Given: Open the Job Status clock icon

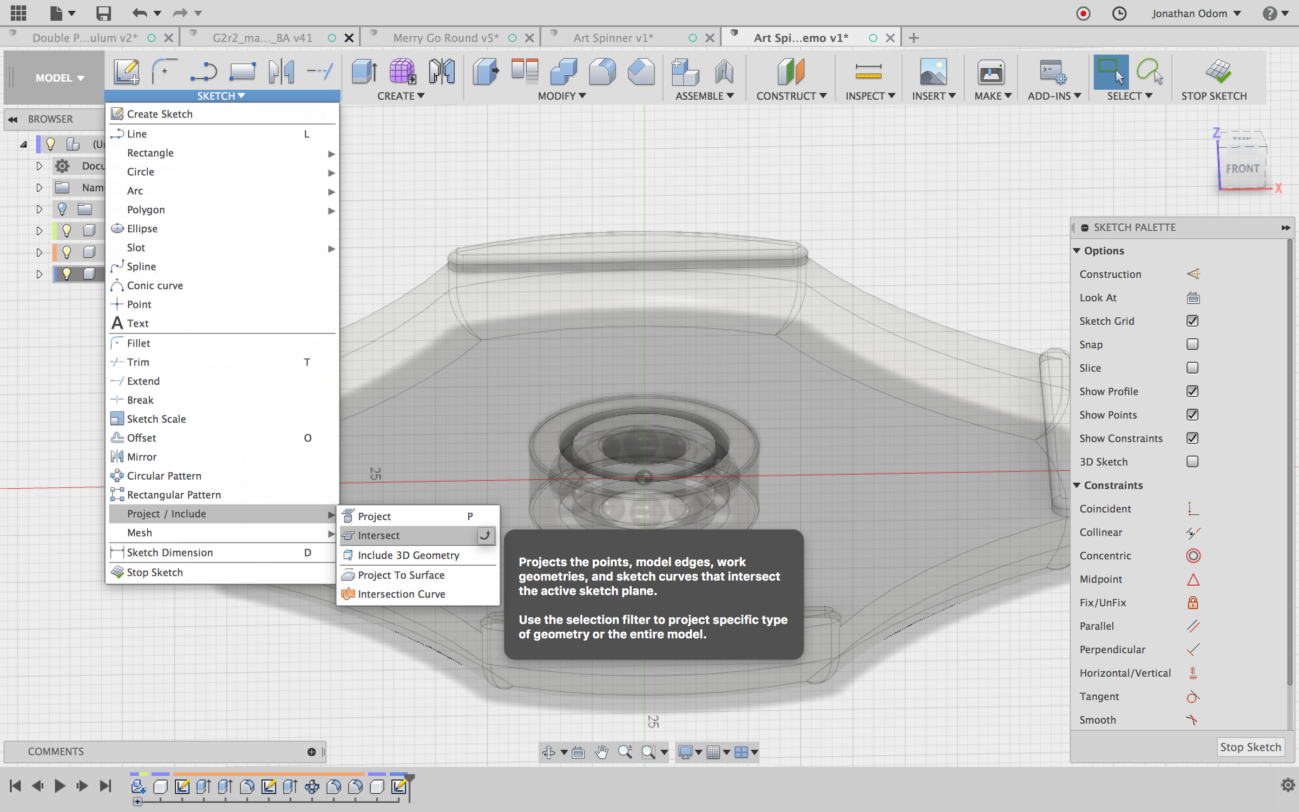Looking at the screenshot, I should click(x=1119, y=13).
